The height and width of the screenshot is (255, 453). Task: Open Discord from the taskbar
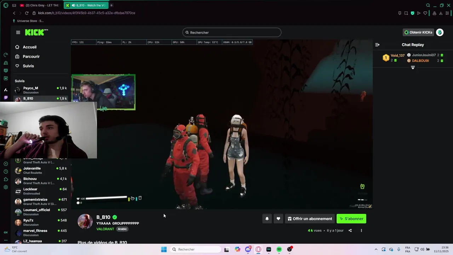[x=248, y=249]
